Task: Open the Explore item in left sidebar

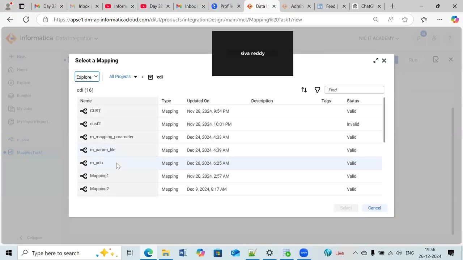Action: (x=24, y=83)
